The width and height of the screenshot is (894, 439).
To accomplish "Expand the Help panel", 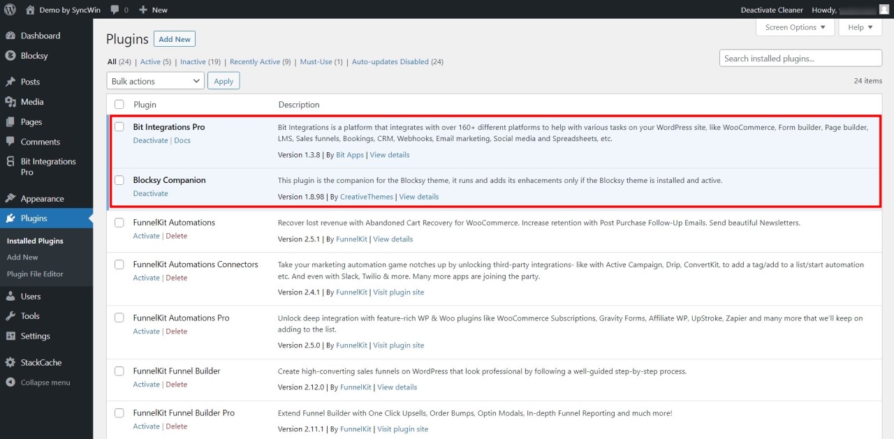I will (860, 27).
